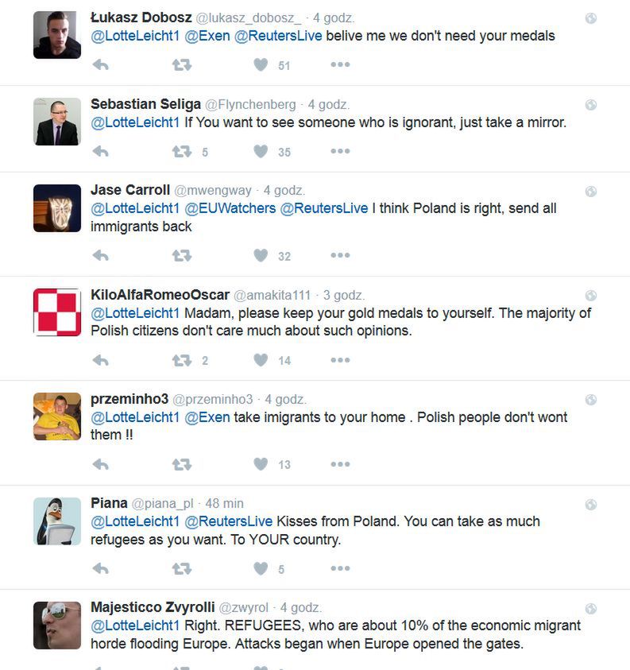View Piana's penguin avatar
The height and width of the screenshot is (670, 630).
coord(57,521)
